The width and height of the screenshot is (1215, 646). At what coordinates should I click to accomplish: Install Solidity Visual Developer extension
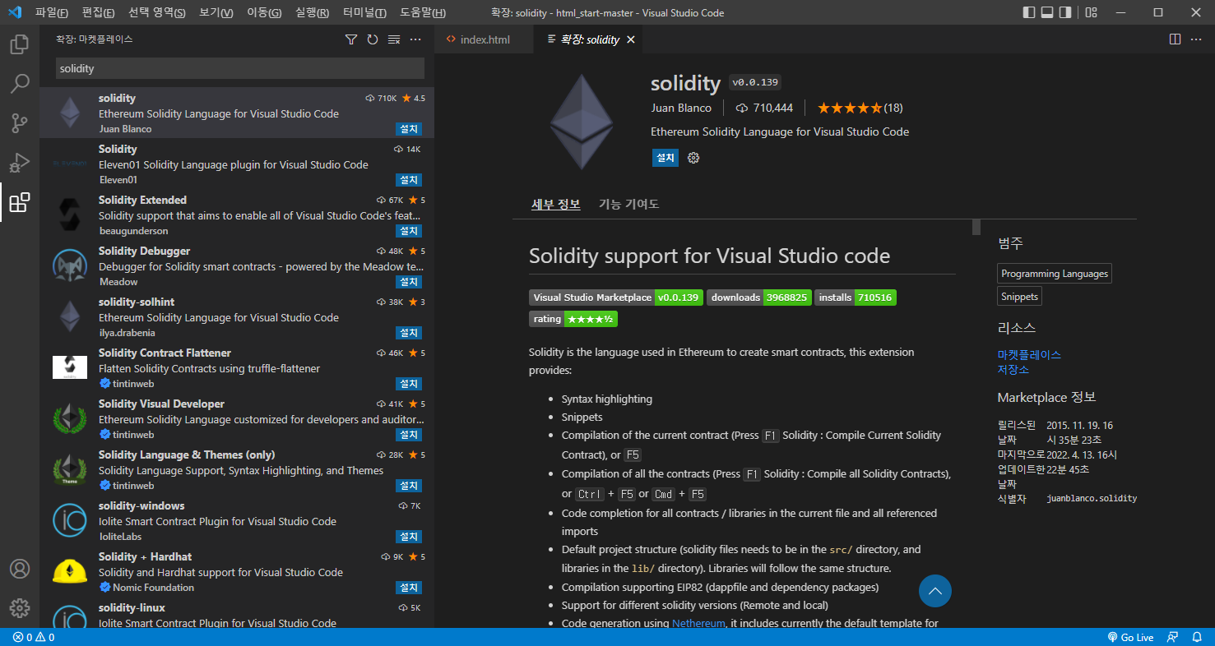[409, 435]
